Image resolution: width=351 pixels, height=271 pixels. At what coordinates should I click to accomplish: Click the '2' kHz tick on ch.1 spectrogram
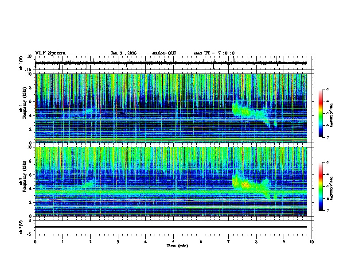coord(31,129)
